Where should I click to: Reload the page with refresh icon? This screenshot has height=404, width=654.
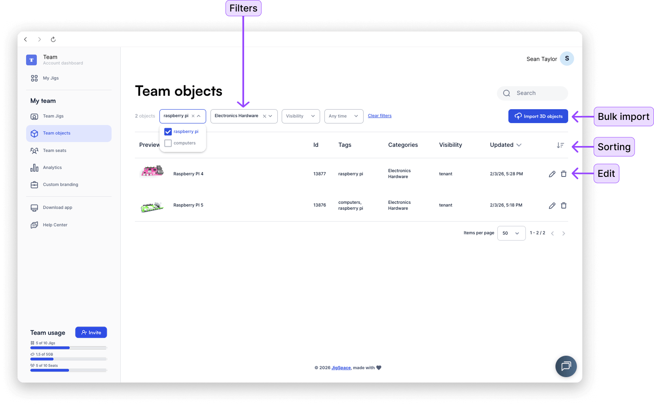tap(53, 39)
